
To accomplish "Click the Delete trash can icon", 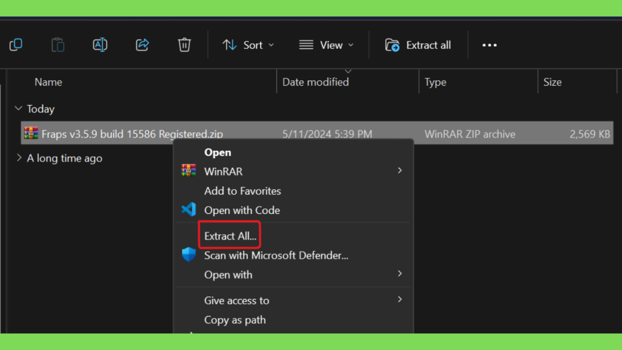I will coord(184,45).
